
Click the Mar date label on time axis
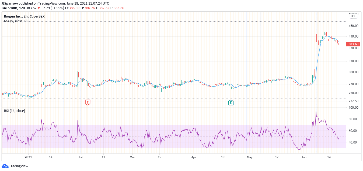tap(132, 157)
